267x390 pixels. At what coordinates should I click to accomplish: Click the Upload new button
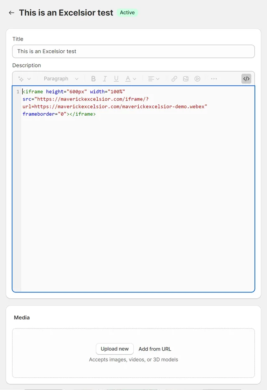114,349
